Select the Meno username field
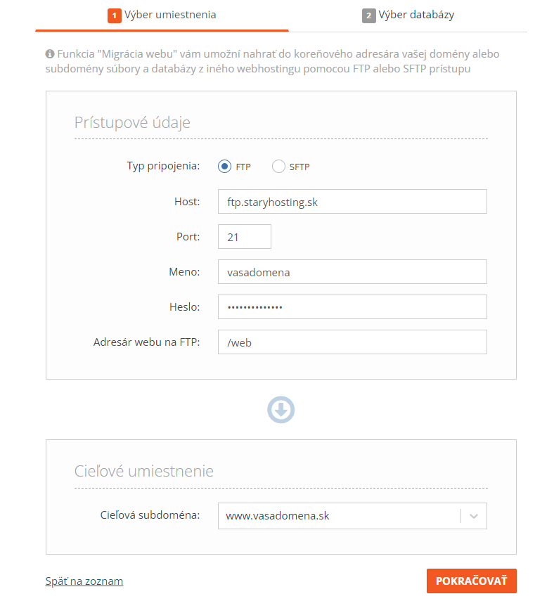Screen dimensions: 554x601 click(352, 272)
